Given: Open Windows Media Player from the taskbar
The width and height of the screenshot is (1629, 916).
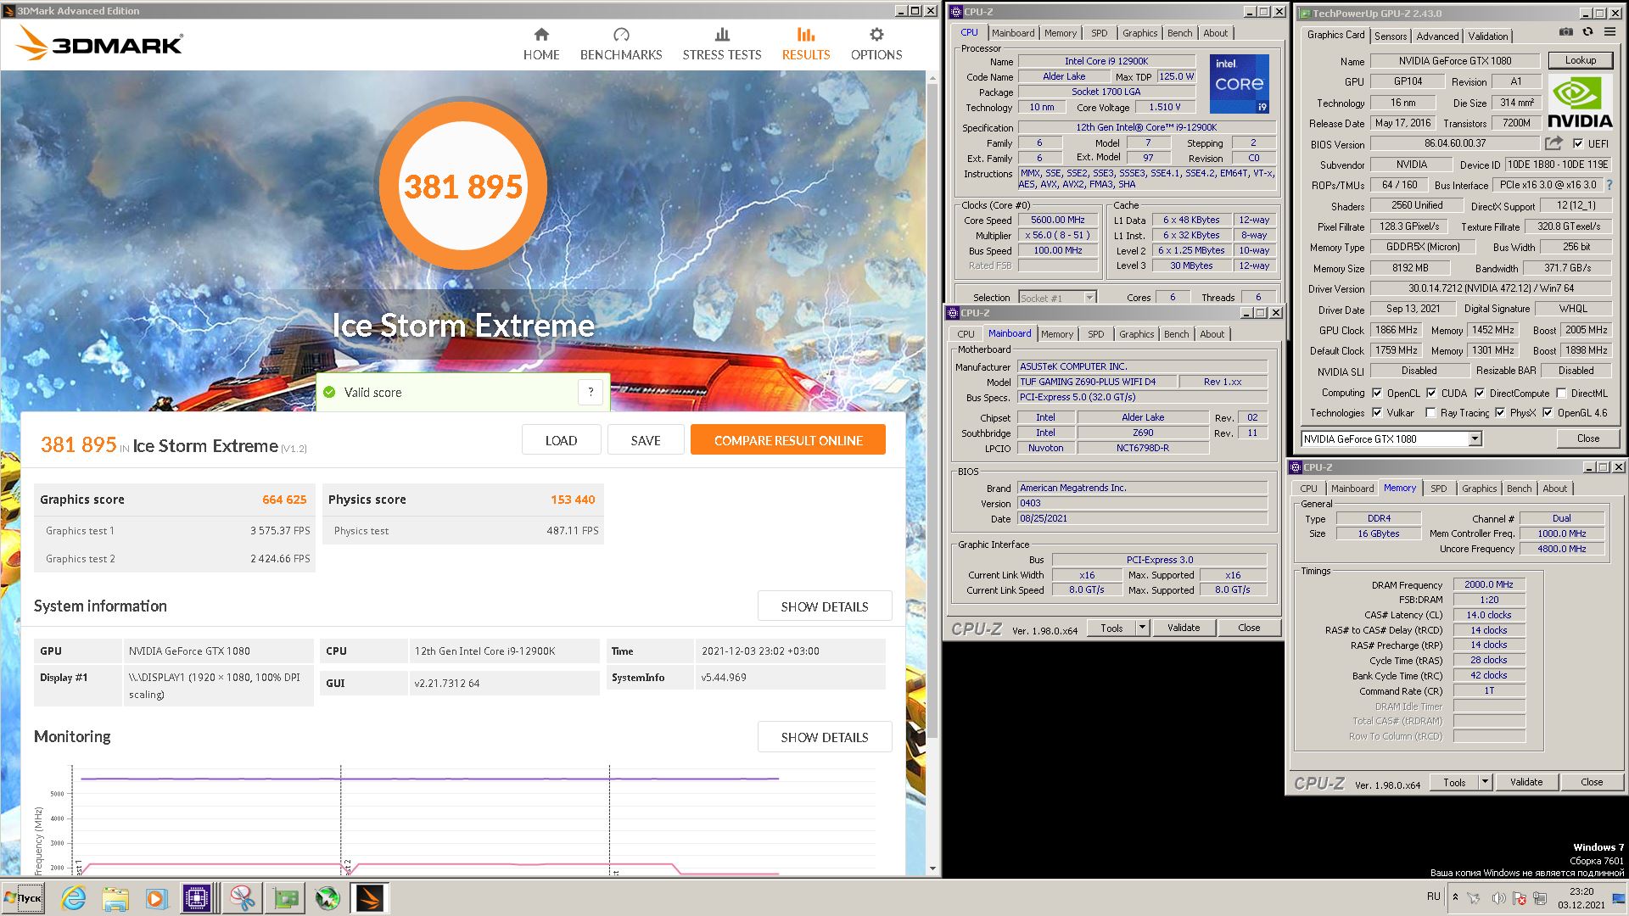Looking at the screenshot, I should [156, 897].
